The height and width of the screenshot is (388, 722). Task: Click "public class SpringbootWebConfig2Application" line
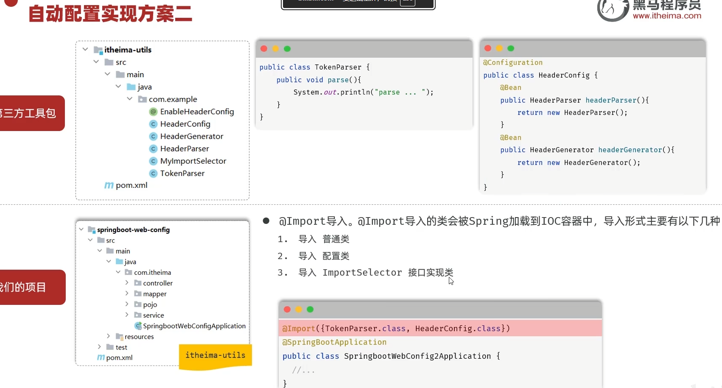click(391, 356)
